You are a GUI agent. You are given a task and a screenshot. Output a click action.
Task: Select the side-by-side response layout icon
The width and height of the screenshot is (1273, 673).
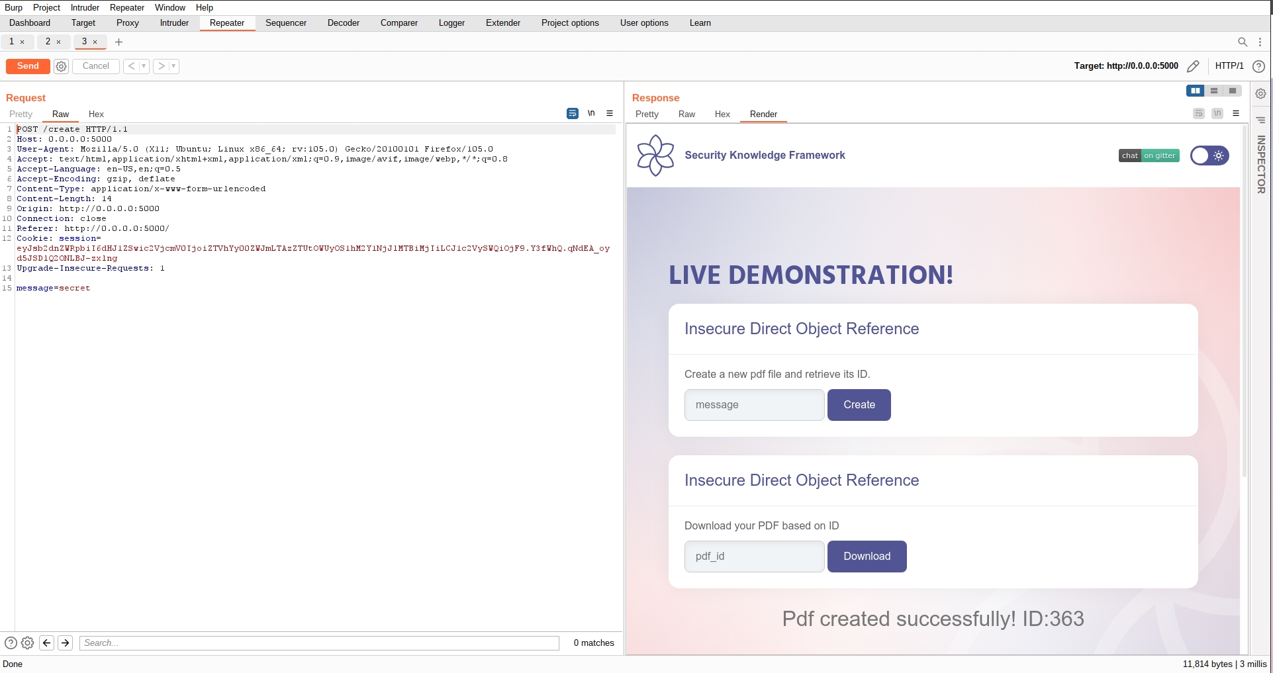[1195, 91]
